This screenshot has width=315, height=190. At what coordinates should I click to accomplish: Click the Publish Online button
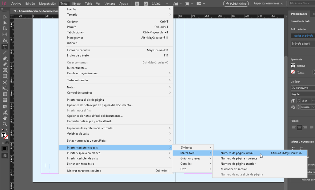click(236, 4)
